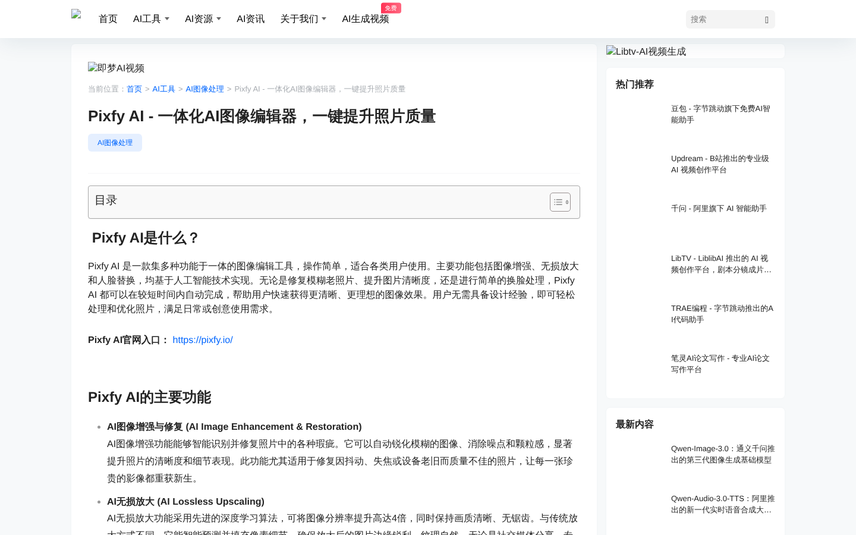This screenshot has height=535, width=856.
Task: Go to 首页 in top navigation
Action: 108,19
